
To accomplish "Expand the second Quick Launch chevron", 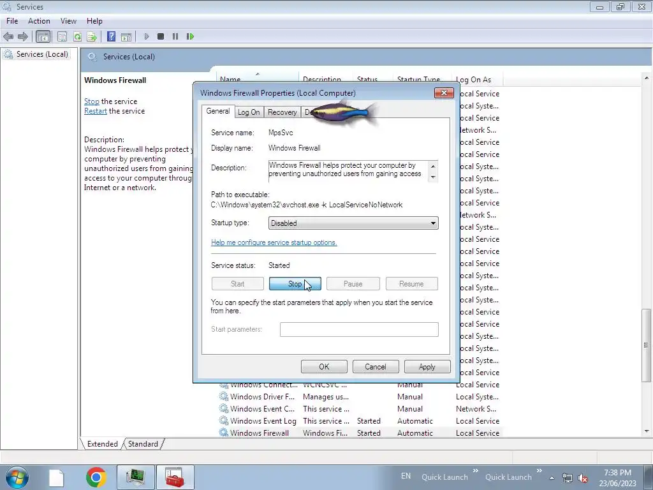I will [539, 470].
